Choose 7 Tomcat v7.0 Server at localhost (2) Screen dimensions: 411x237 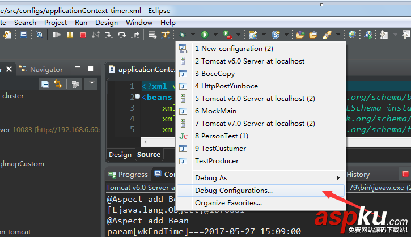(x=261, y=124)
